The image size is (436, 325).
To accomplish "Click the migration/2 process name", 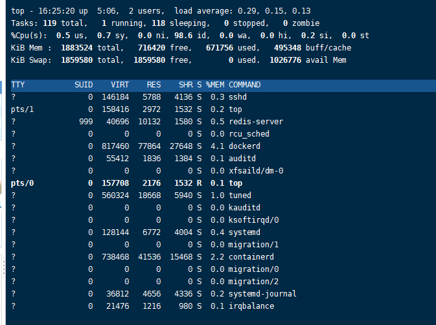I will coord(253,282).
